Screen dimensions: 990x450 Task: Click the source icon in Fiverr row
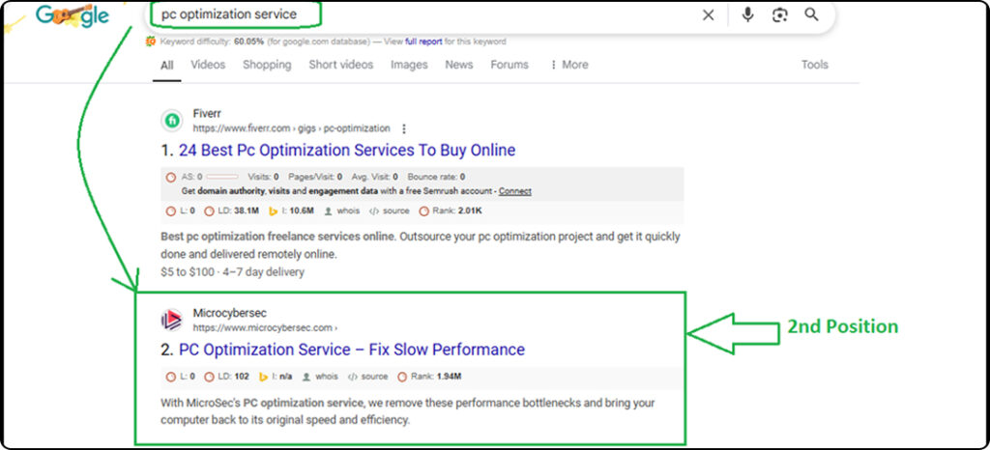pos(373,211)
